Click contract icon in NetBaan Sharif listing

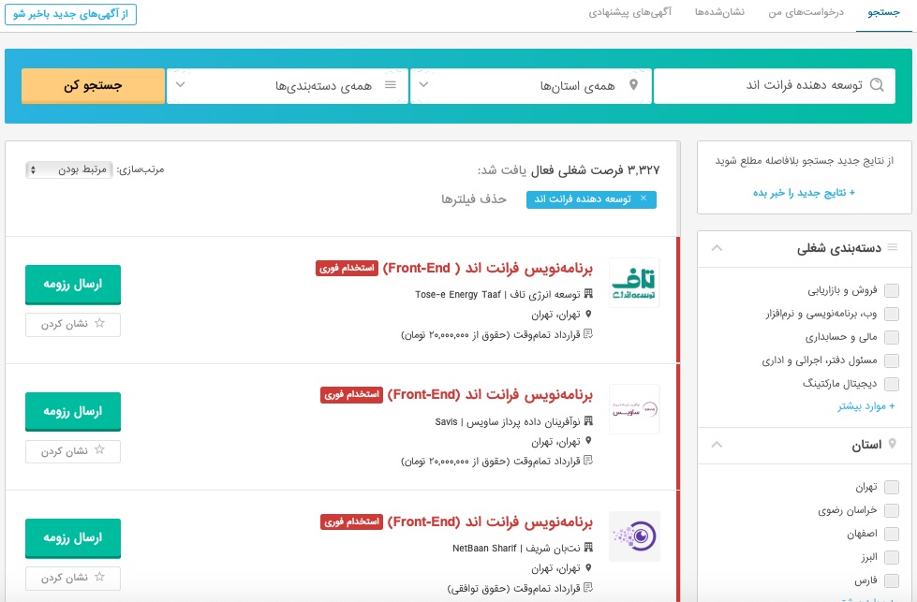588,587
